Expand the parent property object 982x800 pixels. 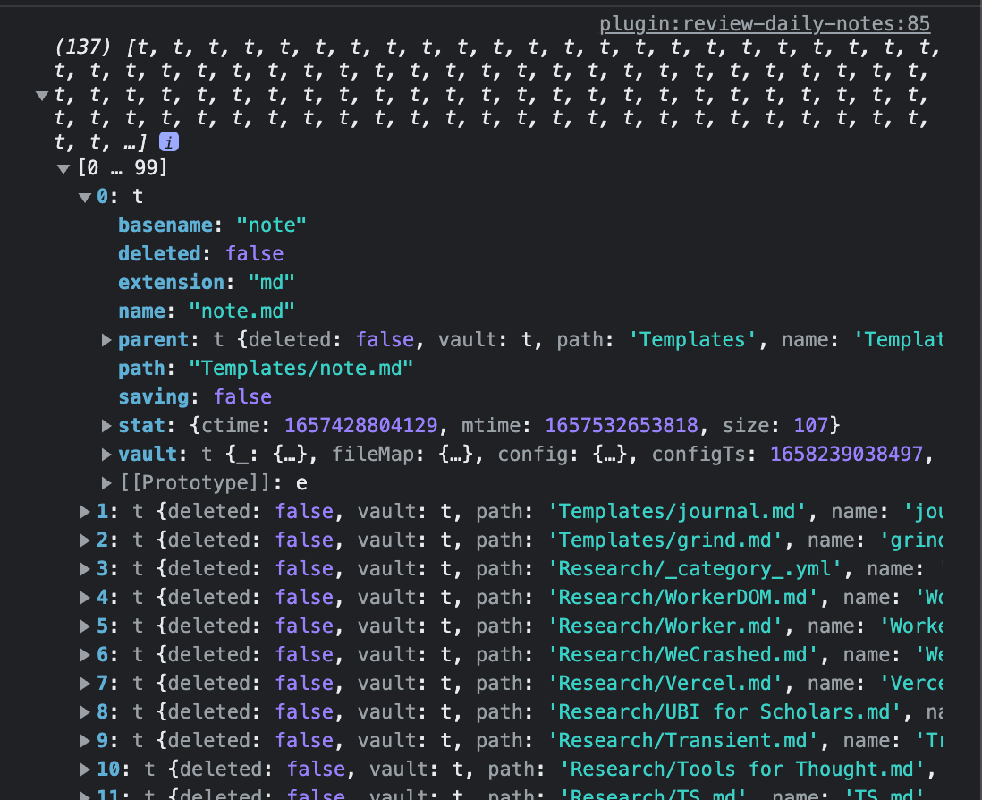point(106,340)
